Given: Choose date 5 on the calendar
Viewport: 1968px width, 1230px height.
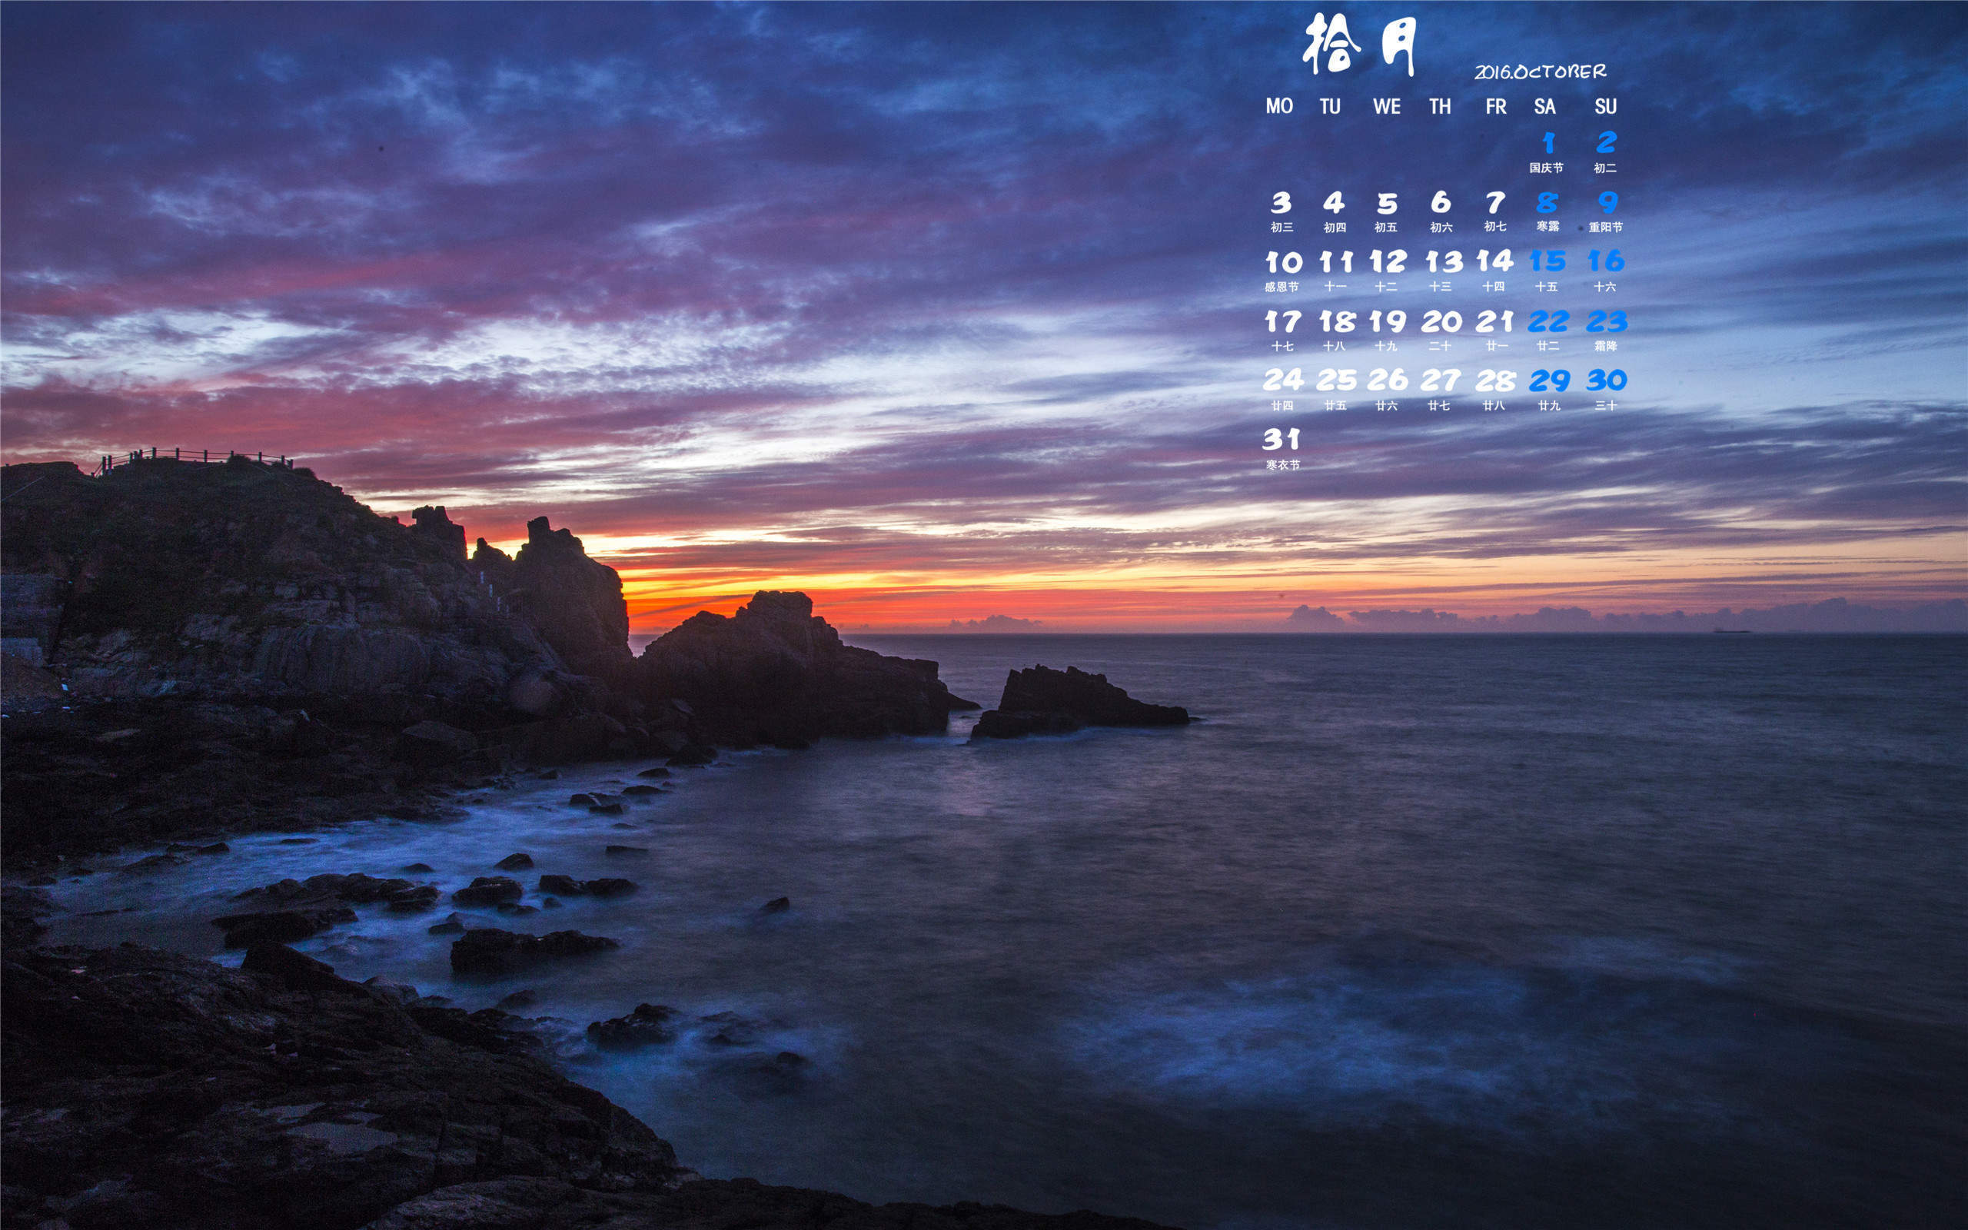Looking at the screenshot, I should pyautogui.click(x=1388, y=204).
